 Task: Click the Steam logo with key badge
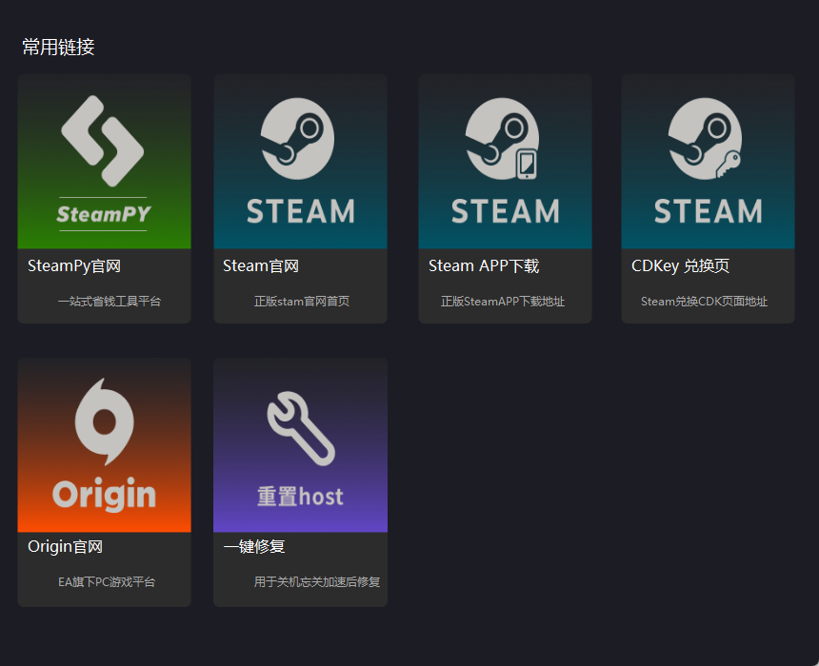tap(705, 139)
